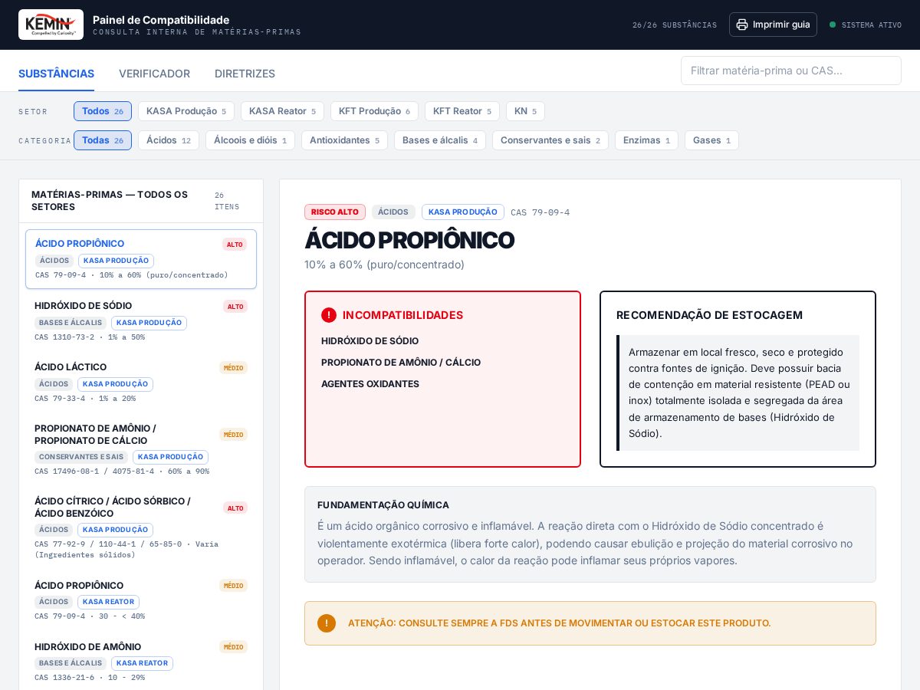Image resolution: width=920 pixels, height=690 pixels.
Task: Click the FDS attention warning message
Action: pos(559,623)
